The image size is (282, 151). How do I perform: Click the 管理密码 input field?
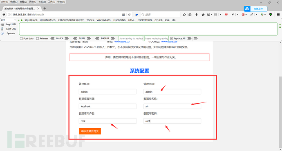[172, 91]
